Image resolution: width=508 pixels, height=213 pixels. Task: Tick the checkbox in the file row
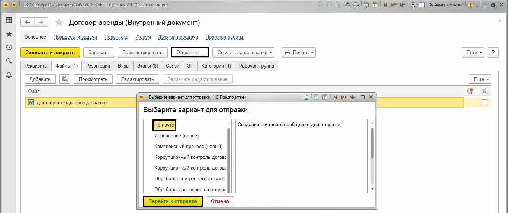[x=484, y=102]
